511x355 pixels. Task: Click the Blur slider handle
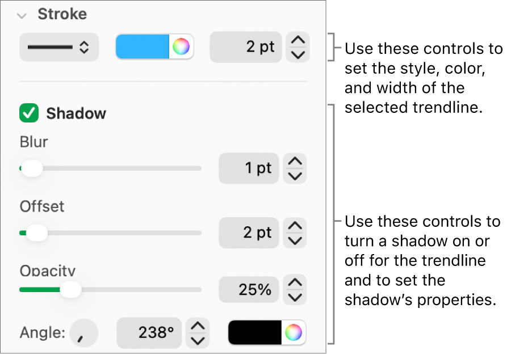click(x=32, y=168)
